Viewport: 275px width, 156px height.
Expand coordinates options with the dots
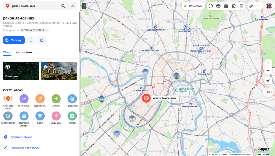[47, 31]
